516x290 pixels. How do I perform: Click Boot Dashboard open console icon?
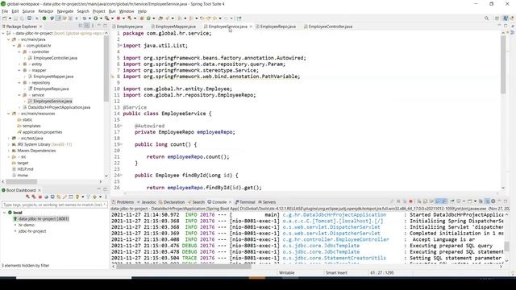(x=52, y=197)
